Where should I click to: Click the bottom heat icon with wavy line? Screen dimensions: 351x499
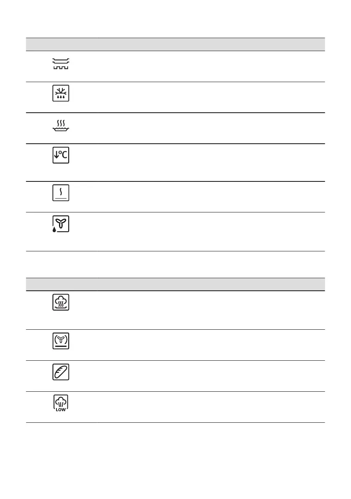pyautogui.click(x=61, y=194)
